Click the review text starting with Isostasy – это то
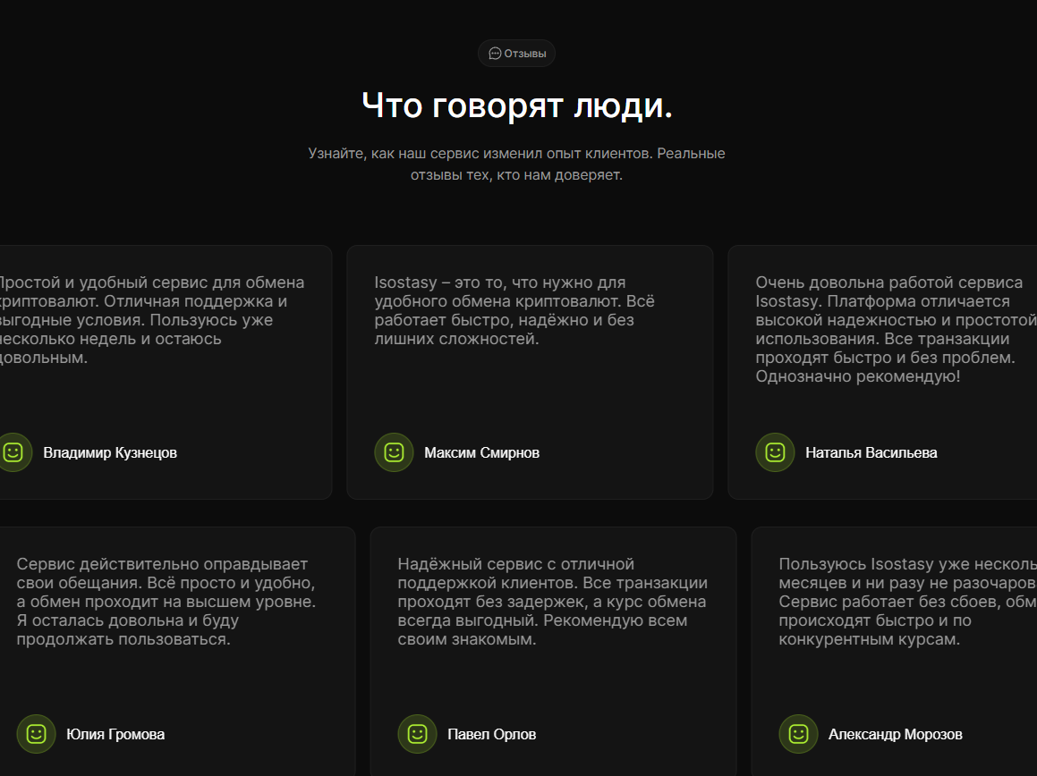This screenshot has width=1037, height=776. pyautogui.click(x=514, y=310)
